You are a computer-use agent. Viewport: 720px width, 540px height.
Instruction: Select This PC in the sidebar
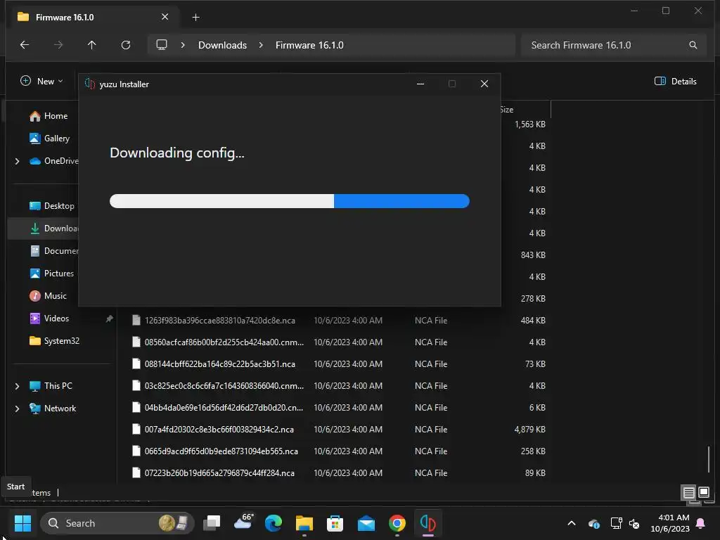[x=51, y=386]
